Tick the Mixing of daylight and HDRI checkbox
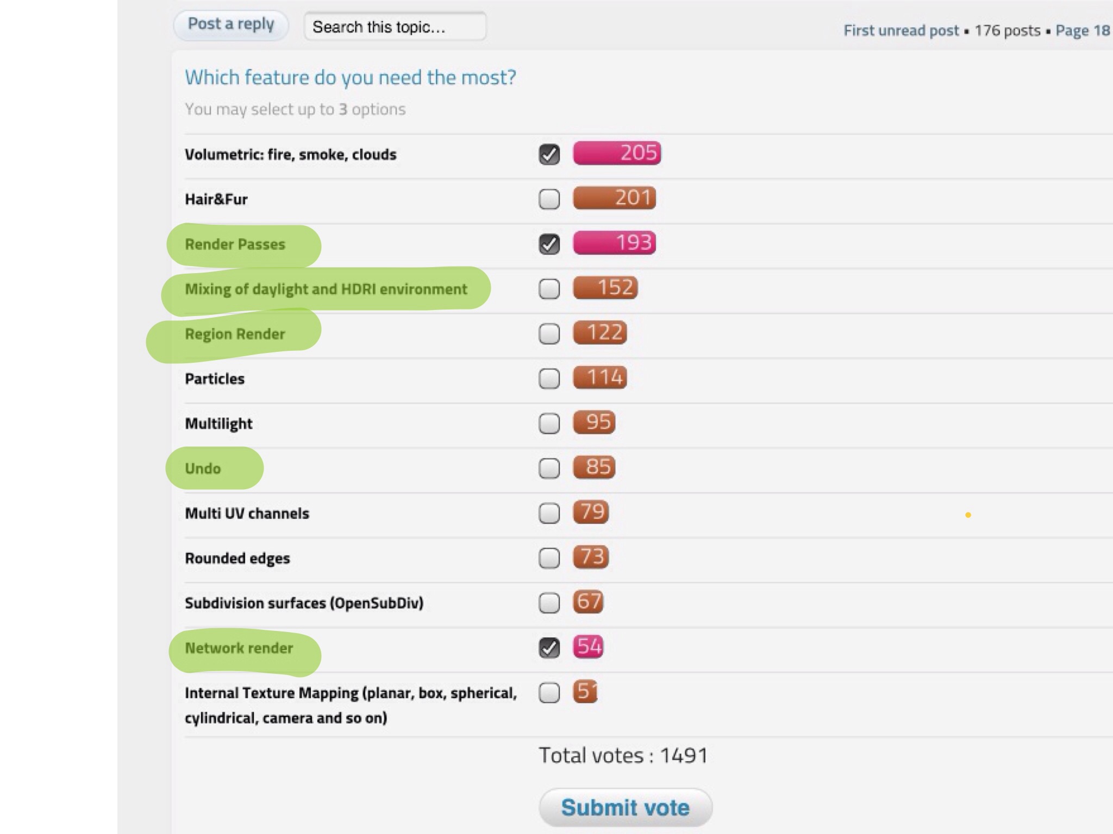The image size is (1113, 834). tap(549, 289)
